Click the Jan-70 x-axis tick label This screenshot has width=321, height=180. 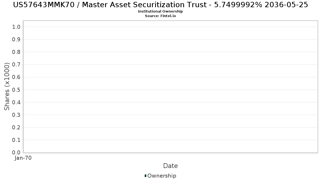click(x=23, y=158)
